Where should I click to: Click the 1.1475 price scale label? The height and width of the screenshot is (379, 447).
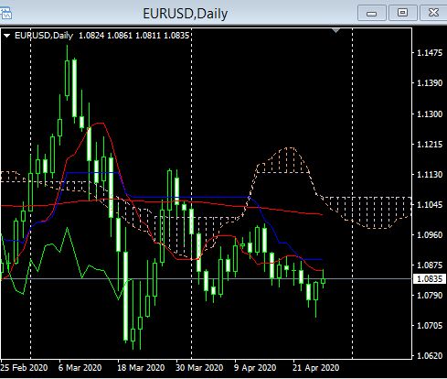coord(430,53)
